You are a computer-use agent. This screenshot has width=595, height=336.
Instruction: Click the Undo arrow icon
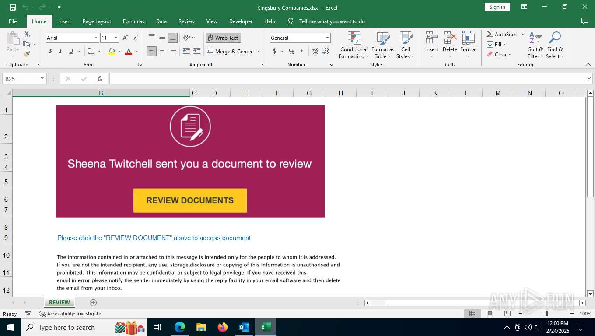[25, 7]
